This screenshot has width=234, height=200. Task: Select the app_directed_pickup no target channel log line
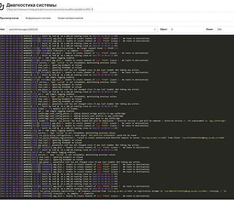tap(59, 48)
